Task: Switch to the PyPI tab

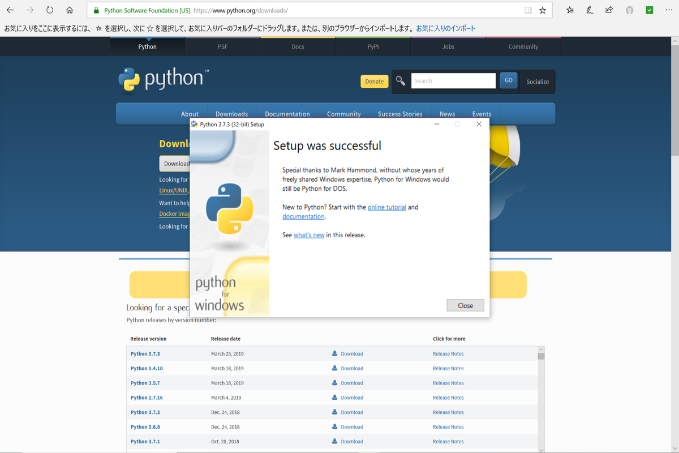Action: [x=373, y=46]
